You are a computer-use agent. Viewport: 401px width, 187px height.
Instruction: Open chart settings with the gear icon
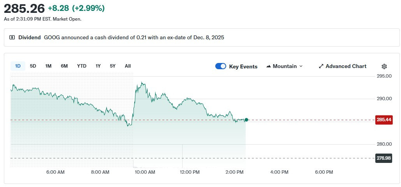[x=384, y=66]
